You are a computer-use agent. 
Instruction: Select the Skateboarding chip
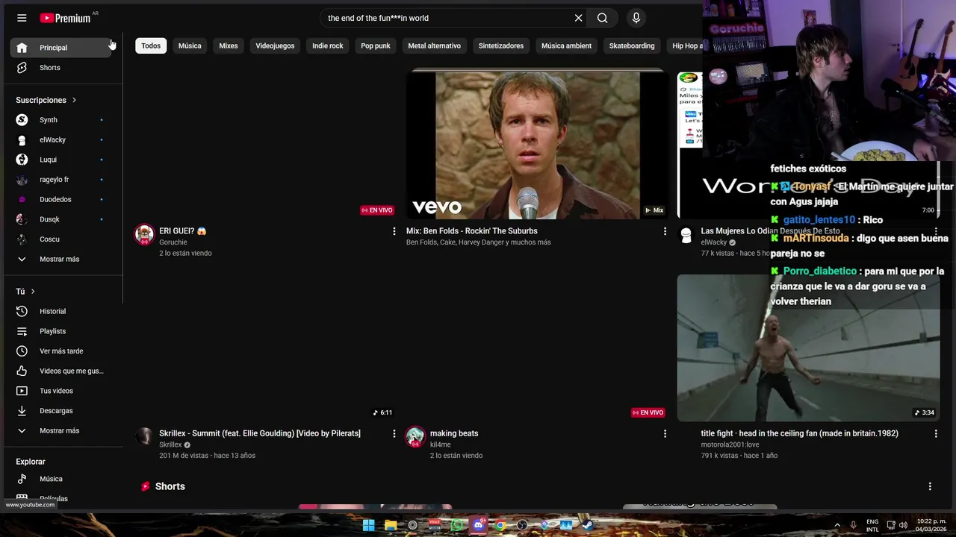pyautogui.click(x=632, y=45)
